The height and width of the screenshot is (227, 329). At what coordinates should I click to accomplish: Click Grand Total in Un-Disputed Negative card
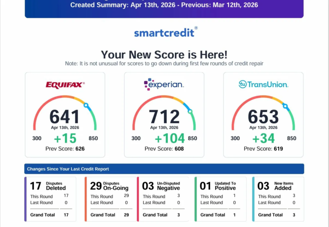pos(155,215)
